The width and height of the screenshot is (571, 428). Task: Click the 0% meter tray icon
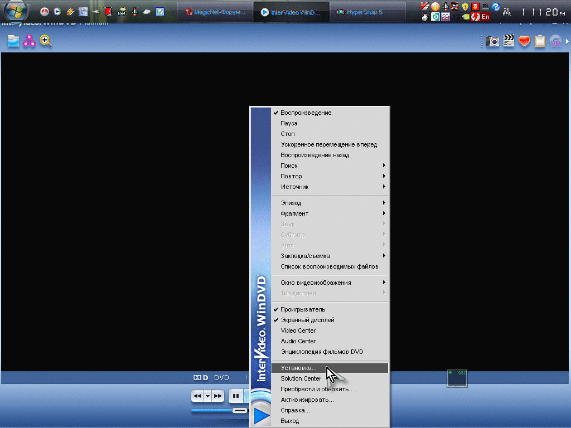point(486,6)
